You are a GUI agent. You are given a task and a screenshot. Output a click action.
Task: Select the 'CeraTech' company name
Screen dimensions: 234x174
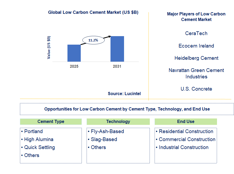[x=196, y=33]
